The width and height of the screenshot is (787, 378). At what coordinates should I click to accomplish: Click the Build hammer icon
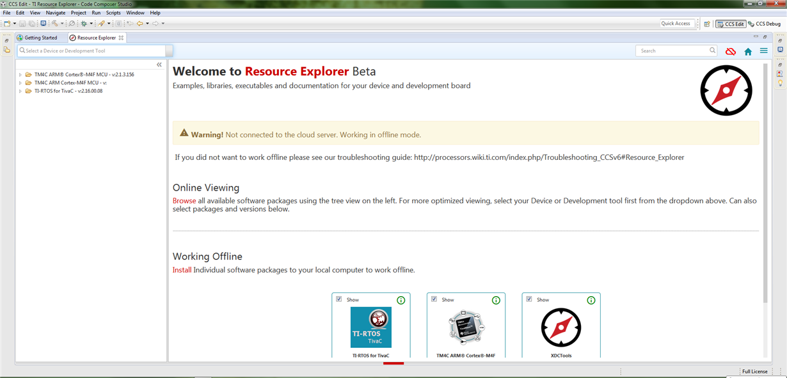pyautogui.click(x=55, y=24)
